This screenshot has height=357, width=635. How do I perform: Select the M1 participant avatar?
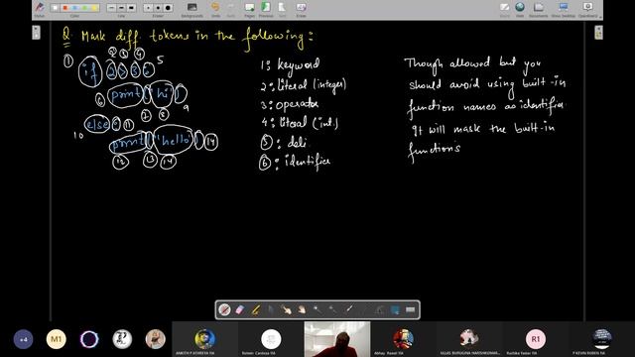tap(57, 339)
